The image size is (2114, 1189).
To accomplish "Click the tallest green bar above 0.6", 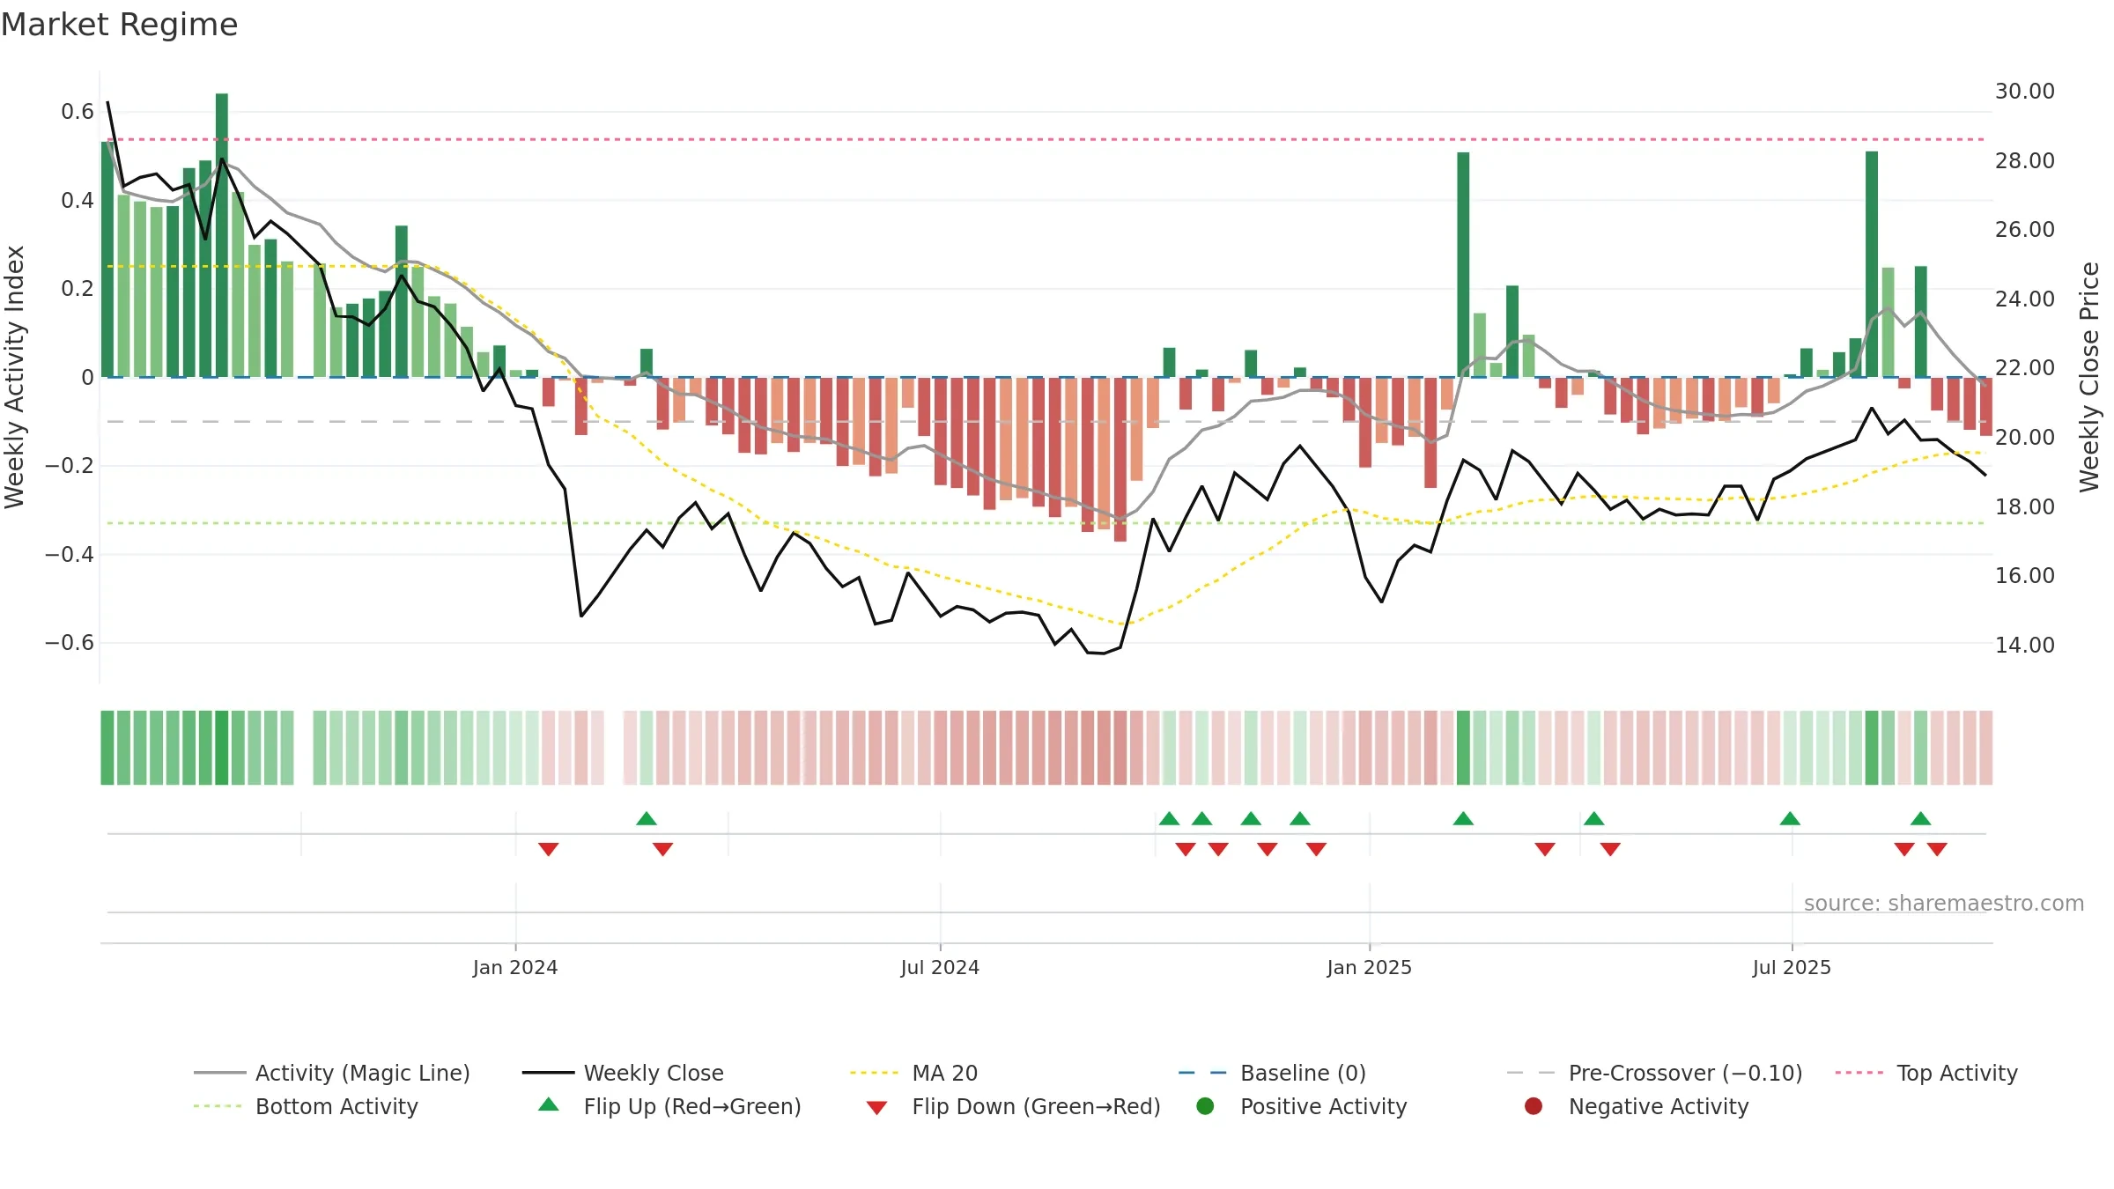I will 222,235.
